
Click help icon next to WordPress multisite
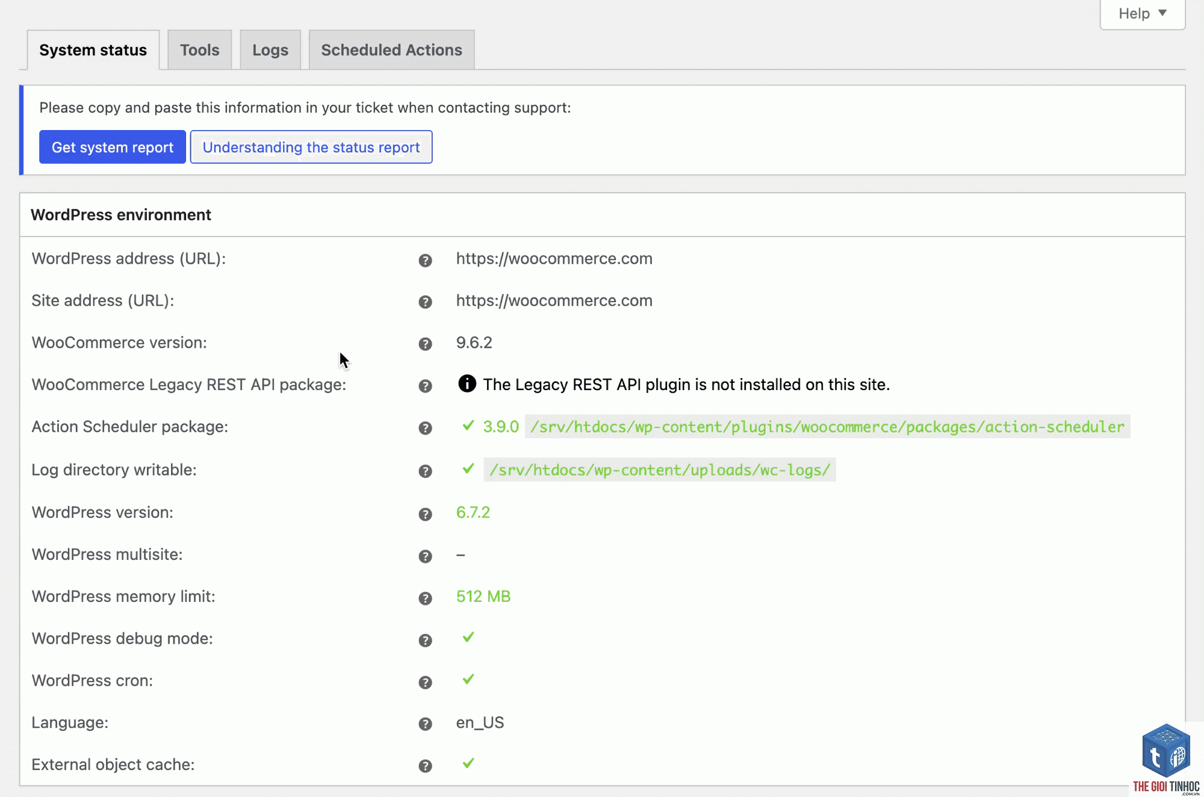pyautogui.click(x=425, y=556)
